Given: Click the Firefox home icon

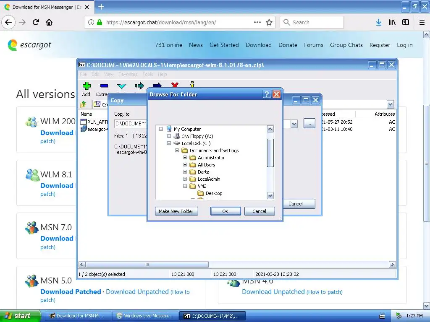Looking at the screenshot, I should pos(49,22).
